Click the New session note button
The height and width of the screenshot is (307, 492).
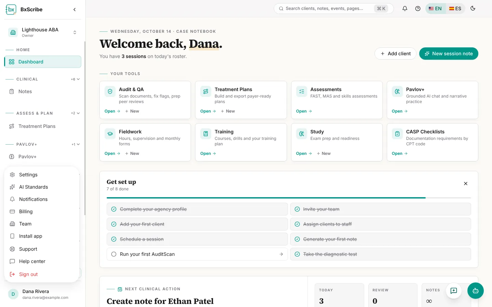click(449, 54)
